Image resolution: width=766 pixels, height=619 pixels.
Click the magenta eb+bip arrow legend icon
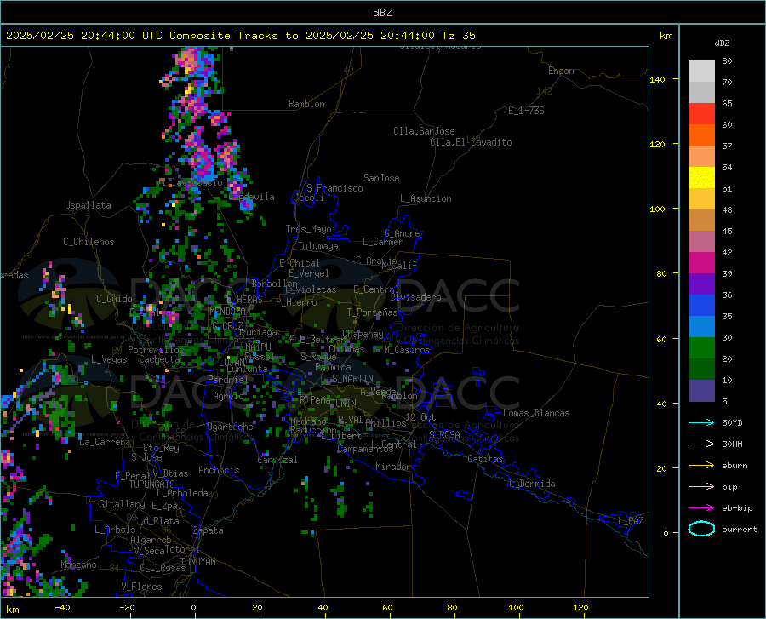pyautogui.click(x=701, y=508)
